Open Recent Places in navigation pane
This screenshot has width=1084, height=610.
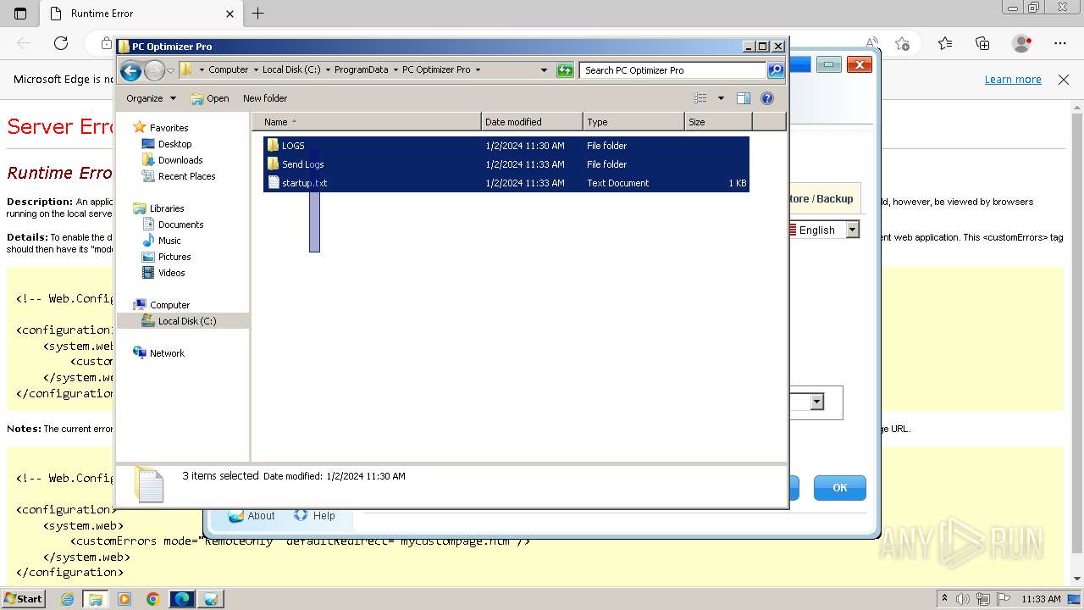pyautogui.click(x=186, y=176)
